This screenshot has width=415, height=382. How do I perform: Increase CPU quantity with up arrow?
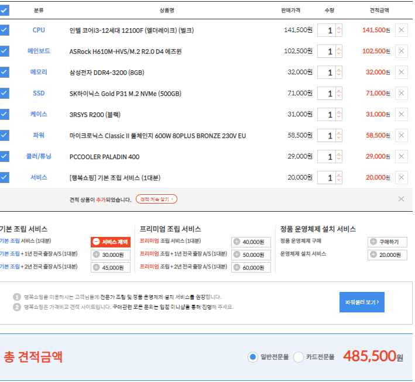coord(339,27)
